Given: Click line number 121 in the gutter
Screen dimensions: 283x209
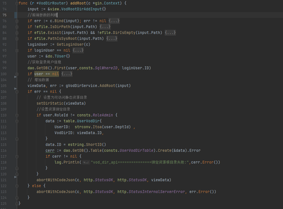Looking at the screenshot, I should pos(4,180).
